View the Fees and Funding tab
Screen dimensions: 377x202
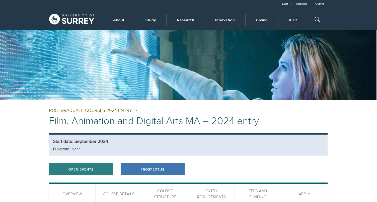click(258, 194)
